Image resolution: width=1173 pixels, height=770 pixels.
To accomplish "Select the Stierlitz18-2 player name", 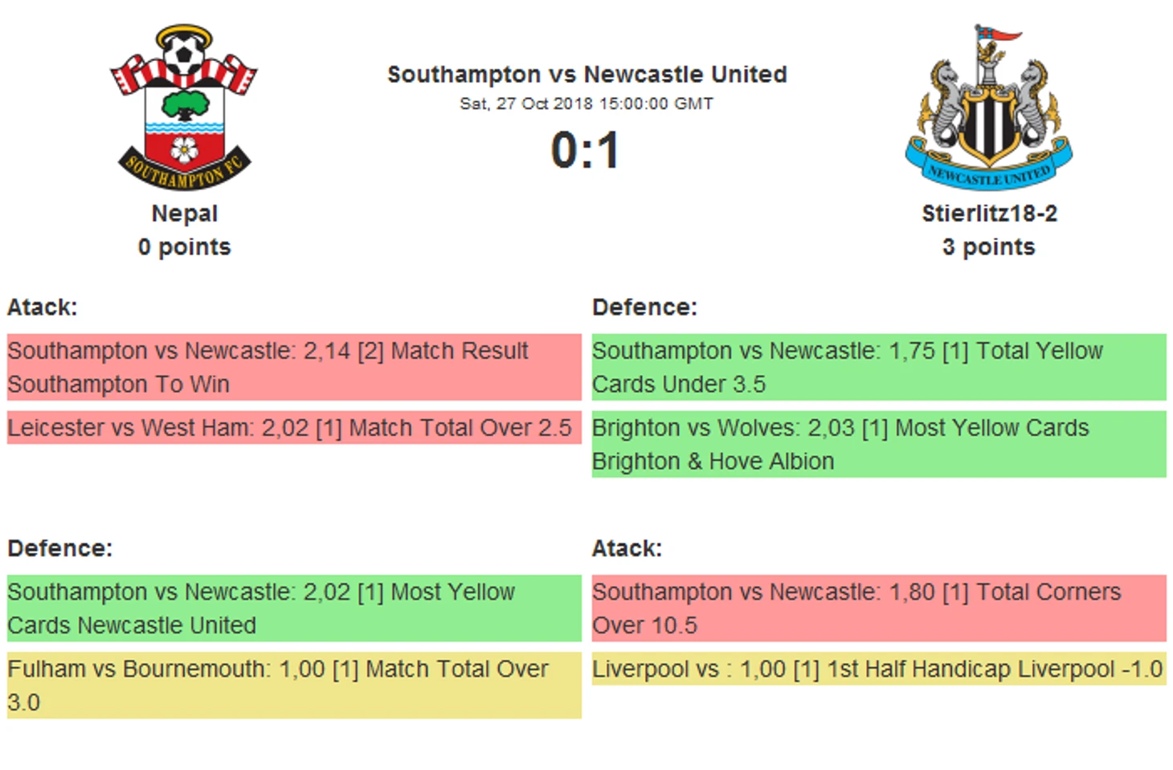I will tap(989, 214).
